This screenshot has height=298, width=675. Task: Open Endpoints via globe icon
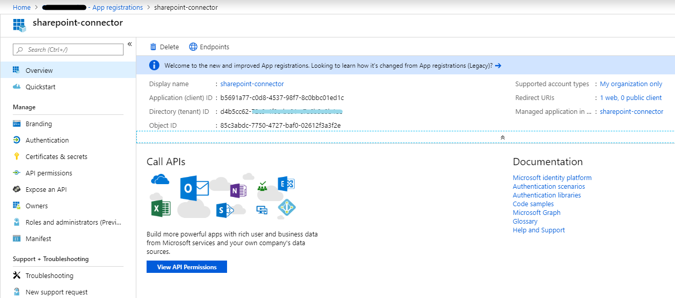[193, 47]
